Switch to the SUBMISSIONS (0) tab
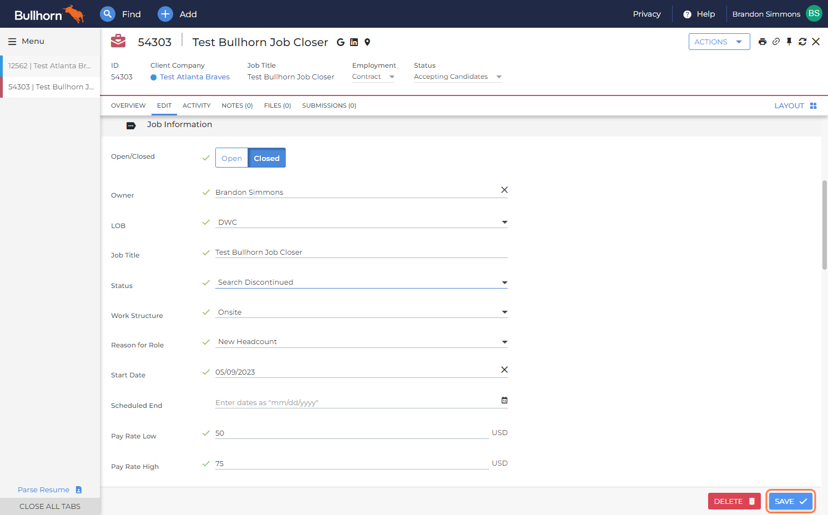Image resolution: width=828 pixels, height=515 pixels. 329,105
